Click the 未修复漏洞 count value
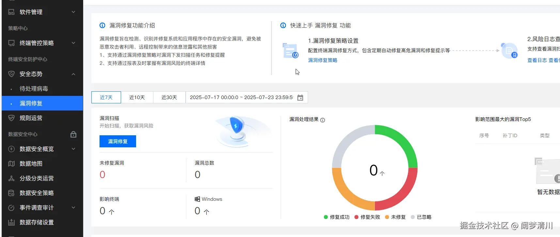 point(102,175)
